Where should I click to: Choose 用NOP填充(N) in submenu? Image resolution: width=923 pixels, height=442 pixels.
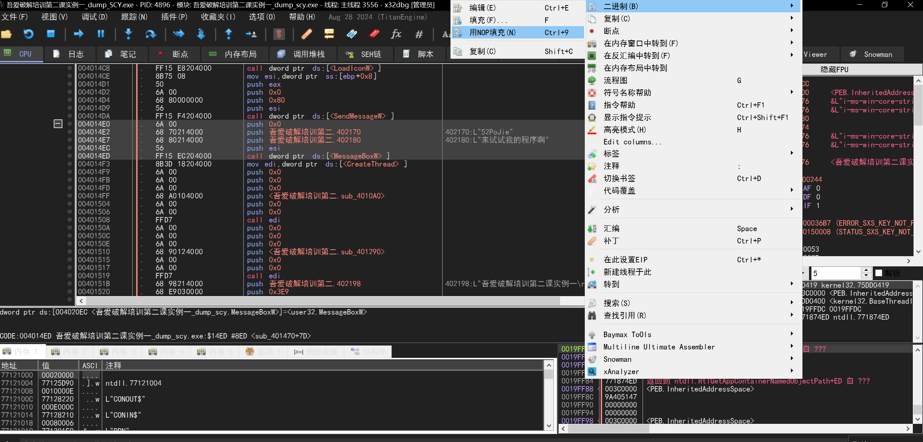518,32
